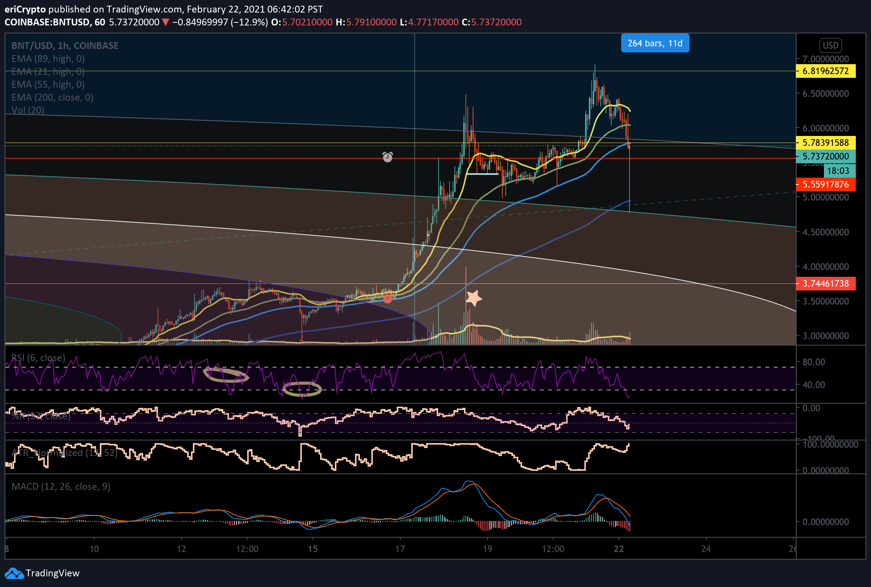Click the RSI 40.00 axis label
The width and height of the screenshot is (871, 587).
814,385
